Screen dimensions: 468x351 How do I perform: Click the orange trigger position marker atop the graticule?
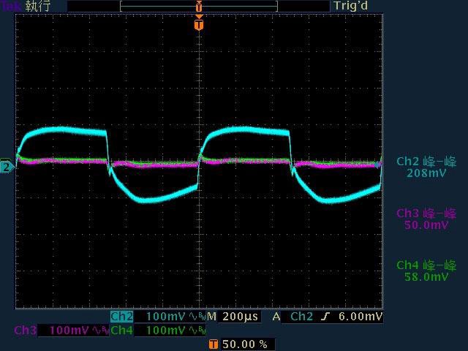(x=199, y=25)
